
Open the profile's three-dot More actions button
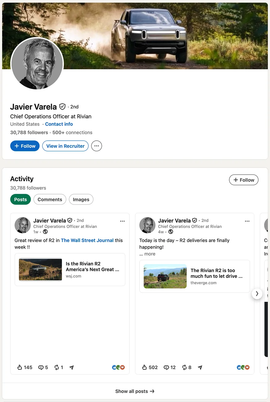[x=97, y=146]
